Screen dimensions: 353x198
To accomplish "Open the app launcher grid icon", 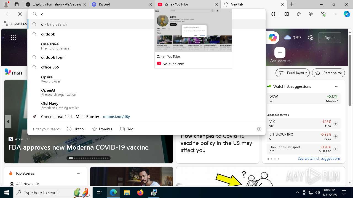I will 13,38.
